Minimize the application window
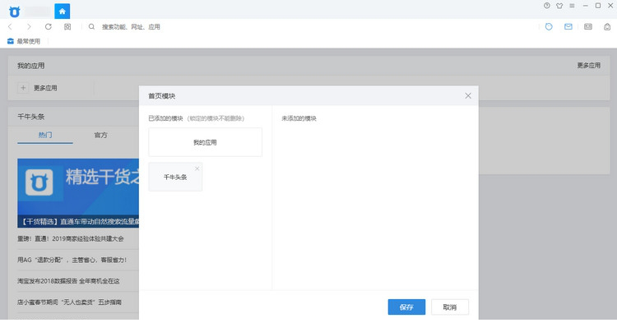Screen dimensions: 617x332 click(585, 6)
